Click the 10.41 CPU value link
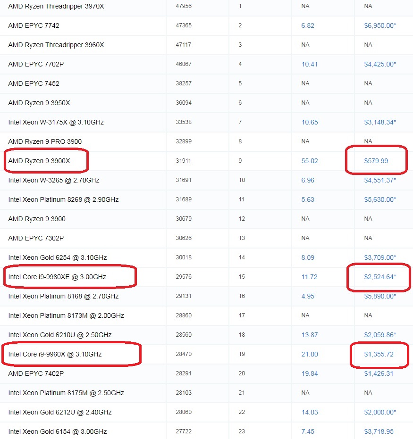This screenshot has width=413, height=439. (x=309, y=64)
